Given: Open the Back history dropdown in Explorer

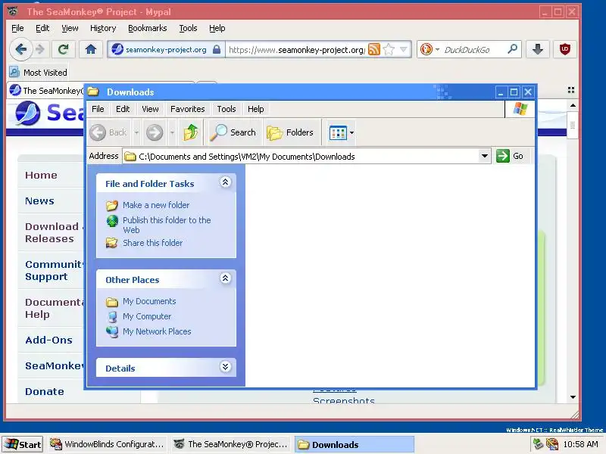Looking at the screenshot, I should coord(136,132).
